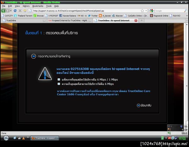Image resolution: width=189 pixels, height=147 pixels.
Task: Select the active TrueOnline : hi-speed Internet tab
Action: [114, 20]
